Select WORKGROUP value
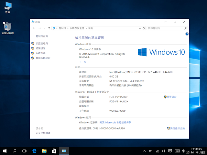Image resolution: width=207 pixels, height=155 pixels. [x=117, y=111]
